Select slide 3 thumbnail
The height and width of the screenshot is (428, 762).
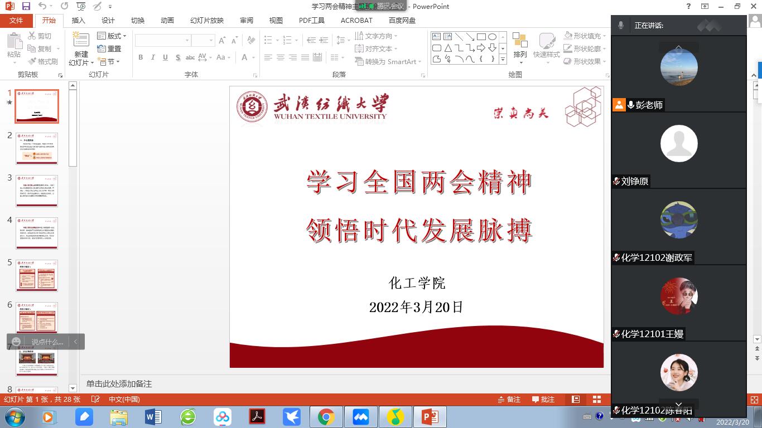click(x=37, y=191)
